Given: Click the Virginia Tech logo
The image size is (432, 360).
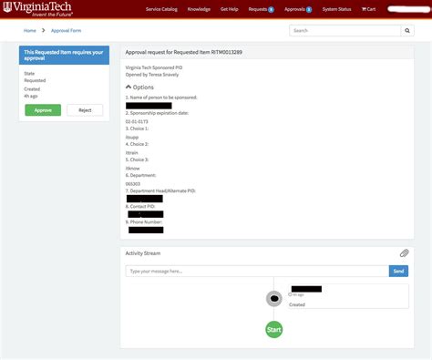Looking at the screenshot, I should click(37, 9).
